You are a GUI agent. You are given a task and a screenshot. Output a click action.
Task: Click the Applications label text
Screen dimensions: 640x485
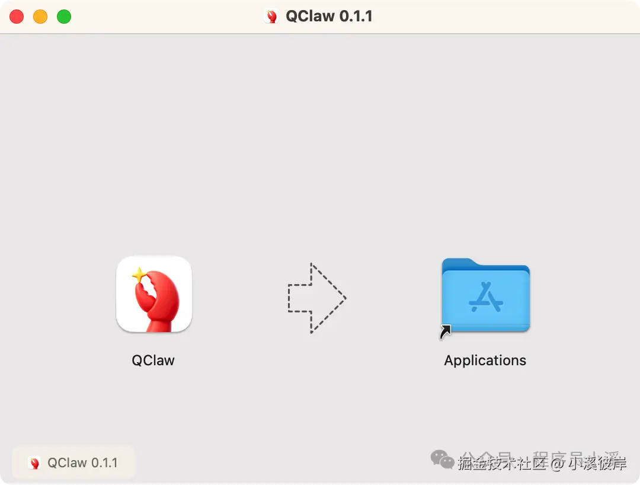(485, 361)
